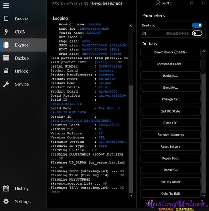Click the ODIN lightning bolt icon
The width and height of the screenshot is (209, 211).
(6, 32)
